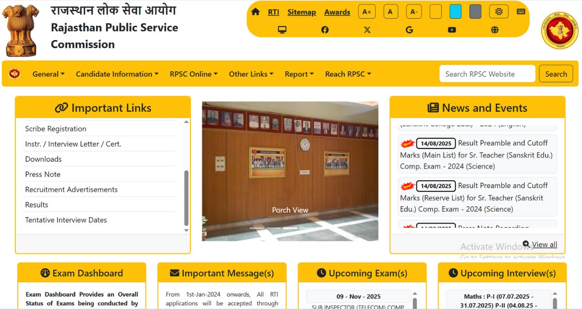Click the Important Links scrollbar thumb
This screenshot has height=309, width=582.
point(186,198)
